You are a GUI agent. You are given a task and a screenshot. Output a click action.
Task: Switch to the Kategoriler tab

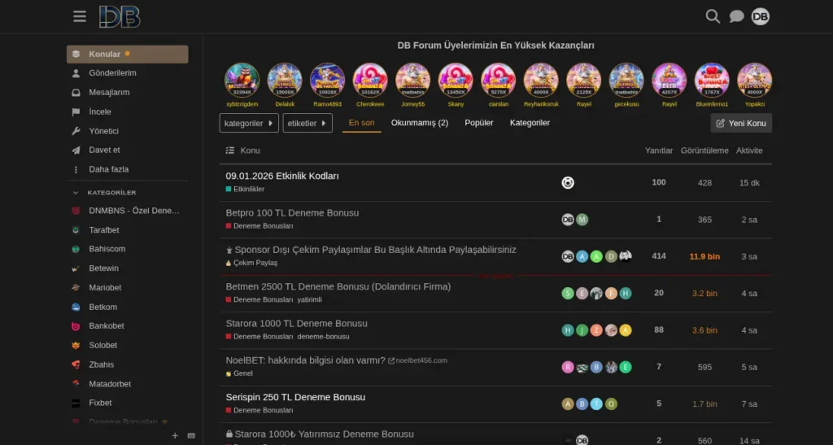click(x=530, y=123)
